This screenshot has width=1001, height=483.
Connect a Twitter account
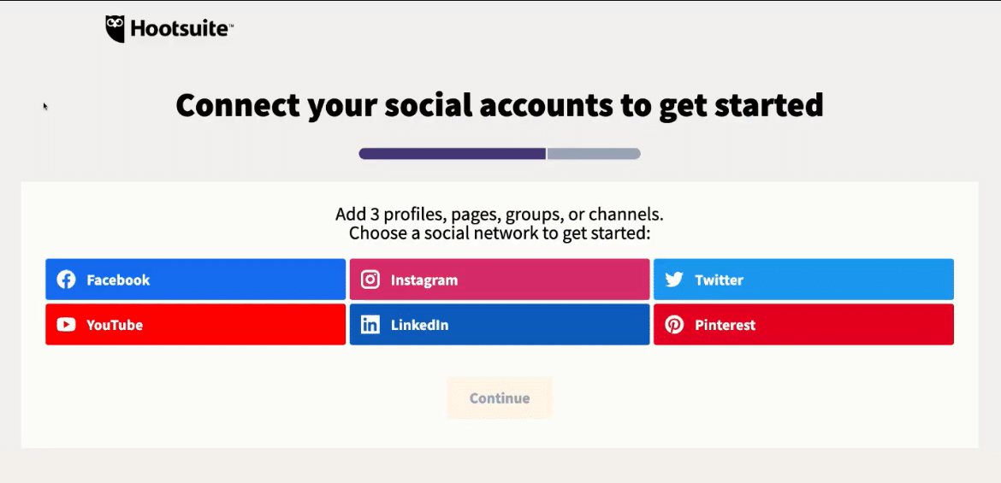803,280
